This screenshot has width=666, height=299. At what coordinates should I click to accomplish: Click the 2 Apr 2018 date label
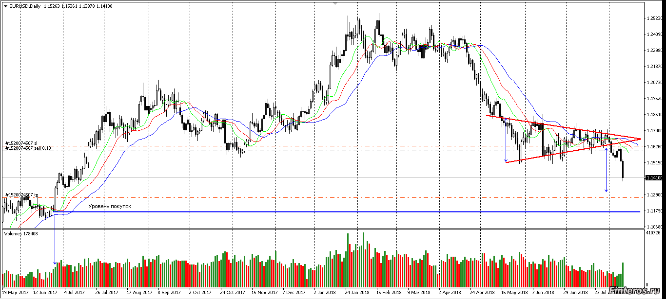coord(450,293)
